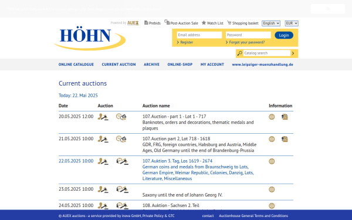Screen dimensions: 352x220
Task: Click '107. Auction part 2, Lot 718 - 1618'
Action: [176, 138]
